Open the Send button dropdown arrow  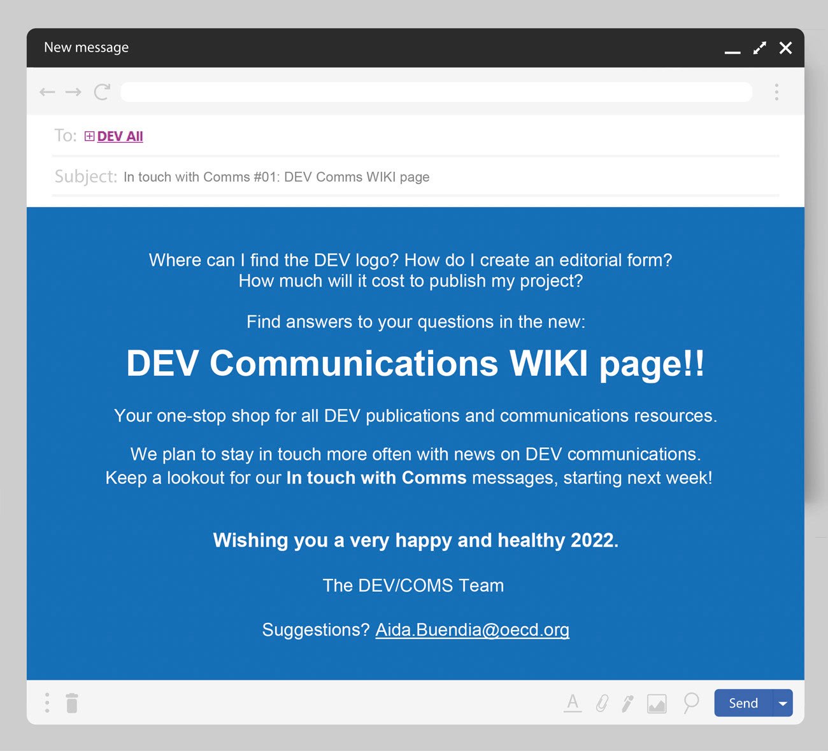click(x=783, y=703)
